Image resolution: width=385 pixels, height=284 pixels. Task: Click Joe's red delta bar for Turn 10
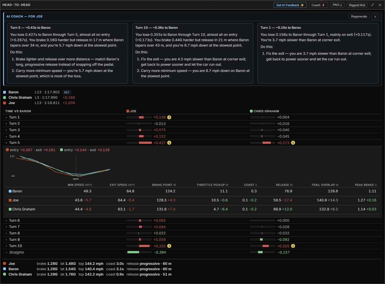[144, 246]
